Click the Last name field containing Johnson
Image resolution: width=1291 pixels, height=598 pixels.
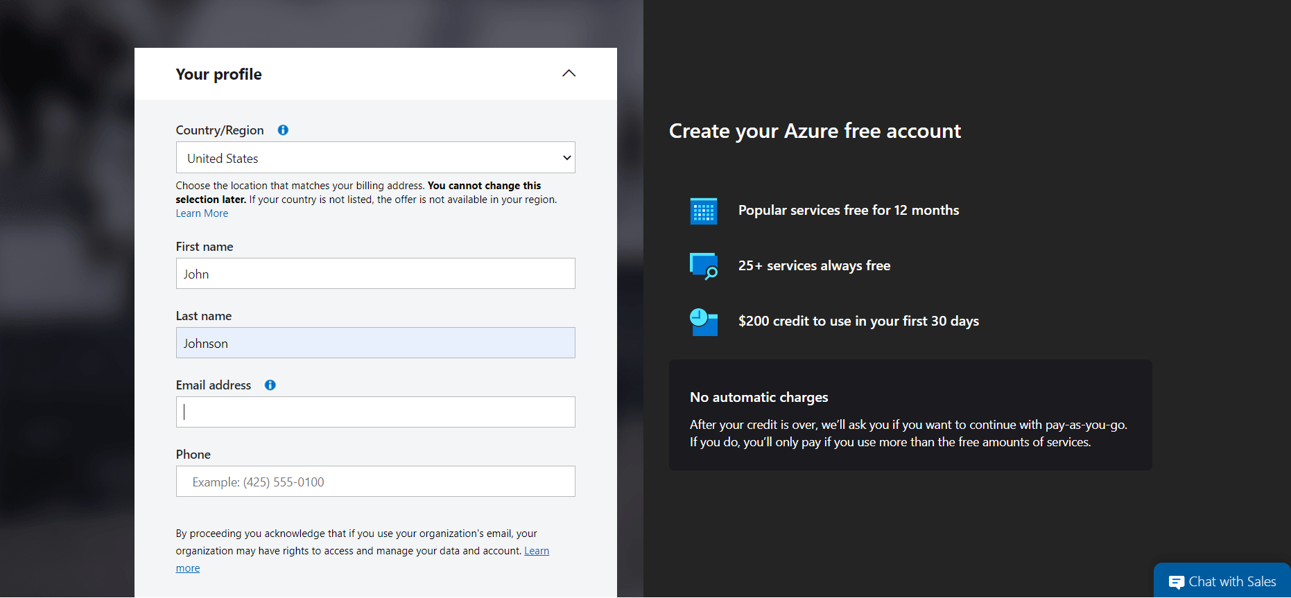point(376,343)
